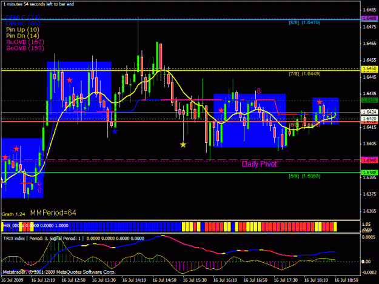The image size is (379, 284).
Task: Select the Daily Pivot label
Action: pyautogui.click(x=259, y=164)
